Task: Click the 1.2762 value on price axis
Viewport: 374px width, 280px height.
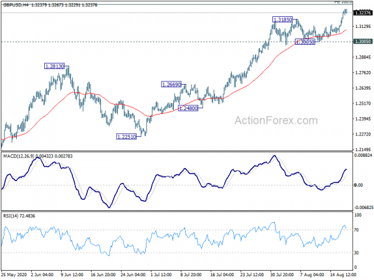Action: click(360, 73)
